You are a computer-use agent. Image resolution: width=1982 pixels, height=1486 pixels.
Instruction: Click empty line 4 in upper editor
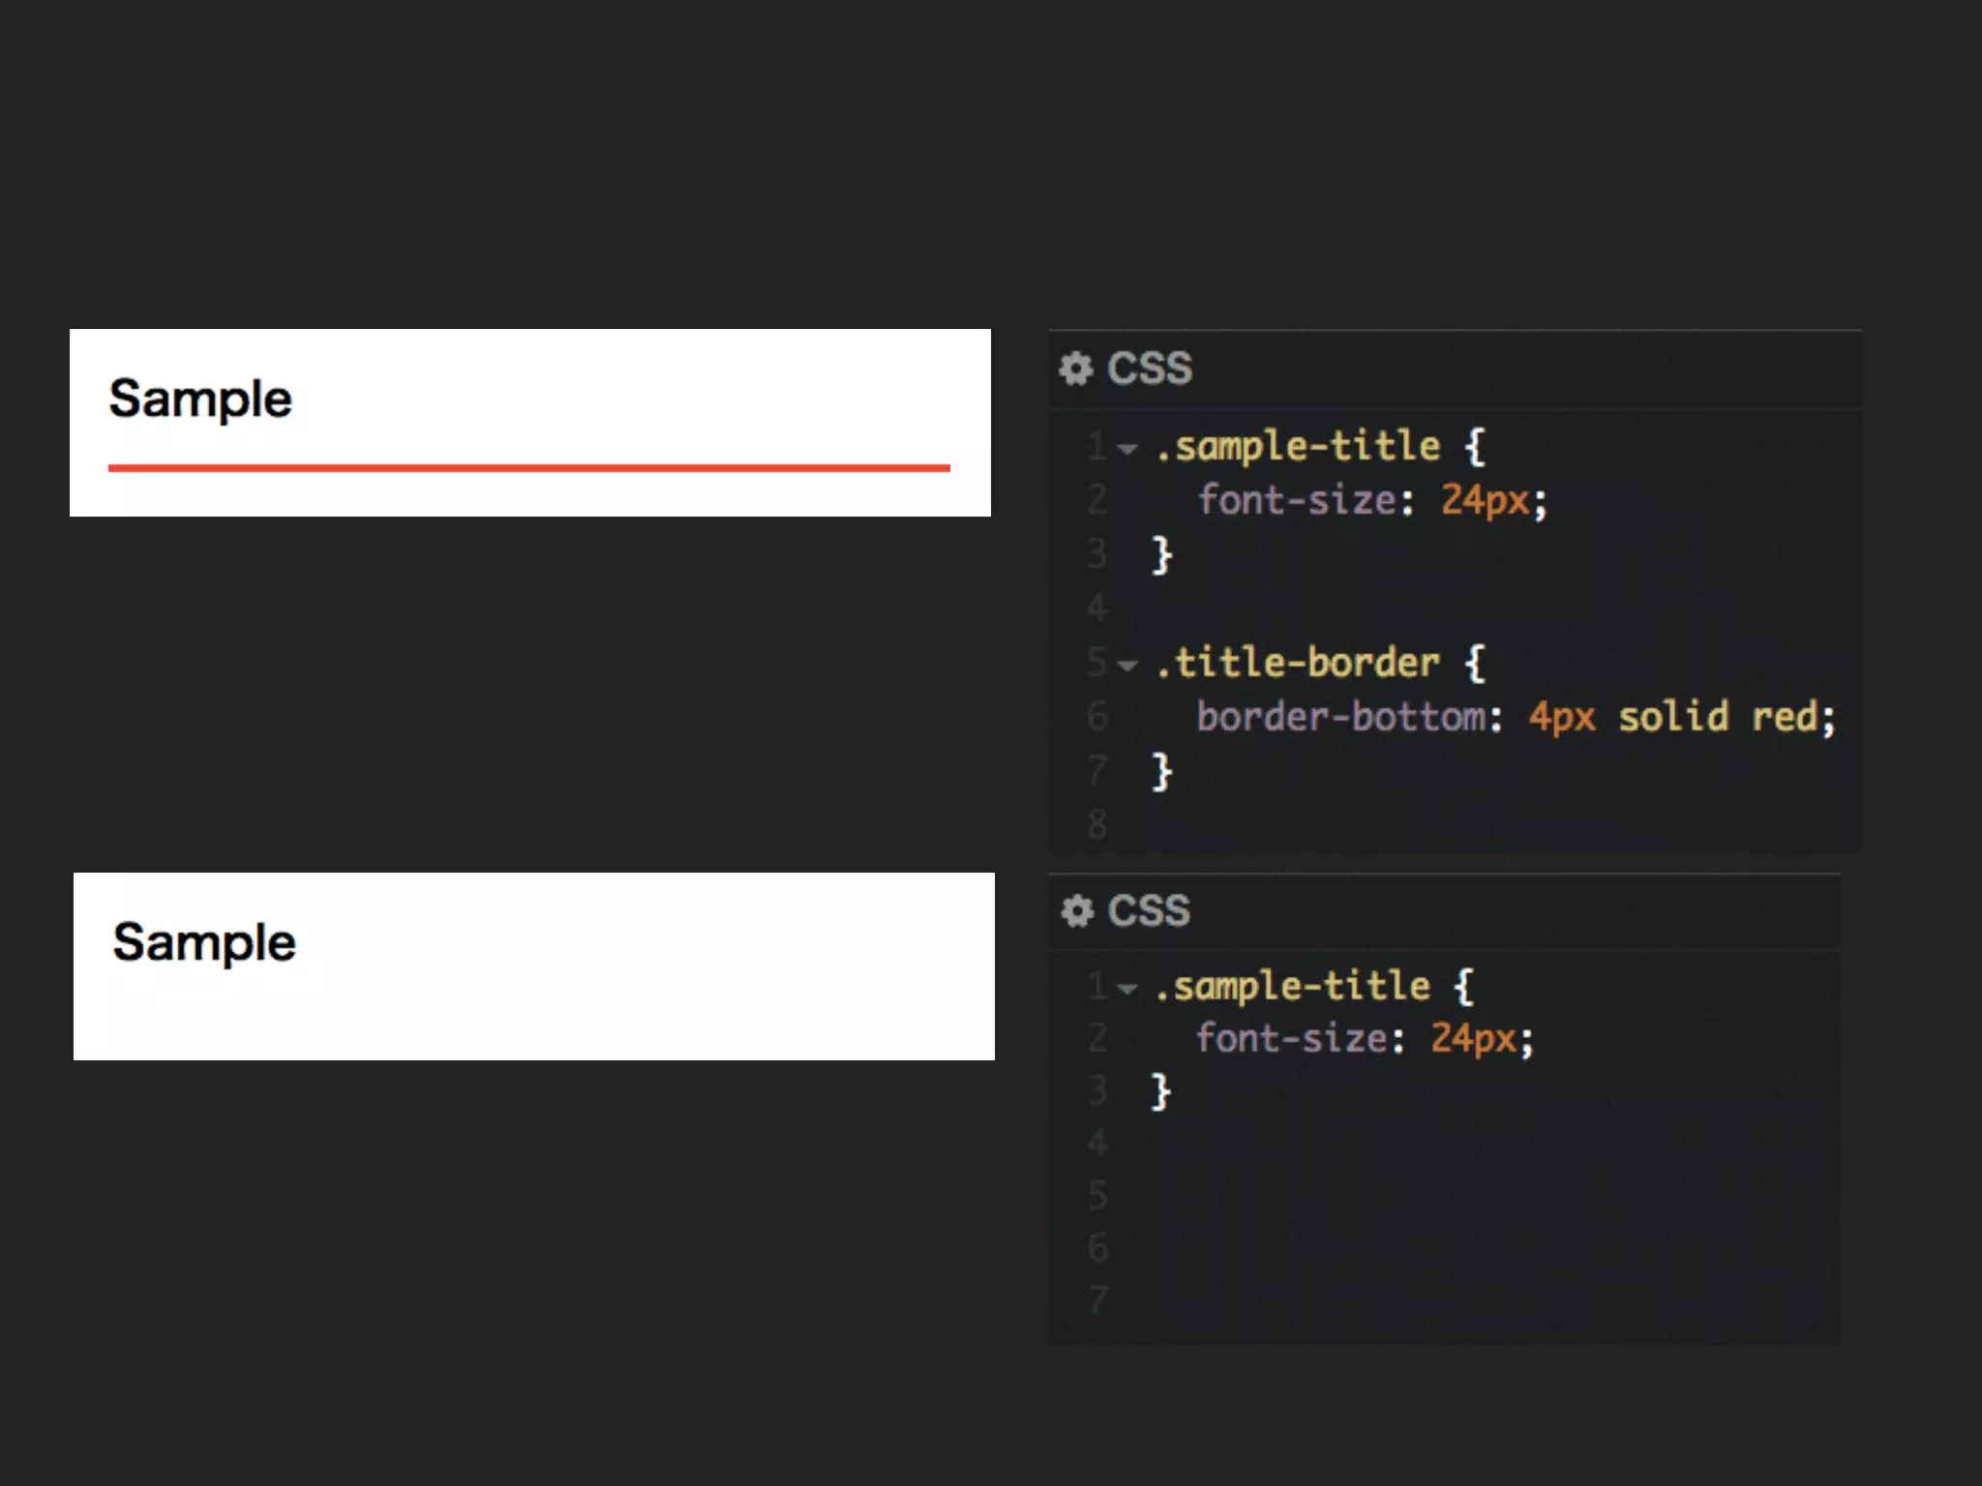tap(1452, 609)
